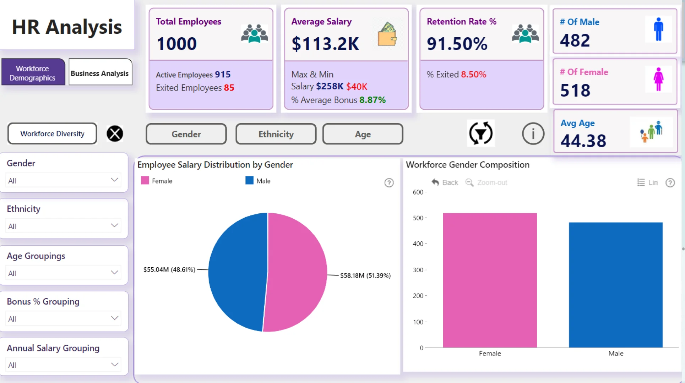Switch to Business Analysis tab
Screen dimensions: 685x383
[x=100, y=72]
